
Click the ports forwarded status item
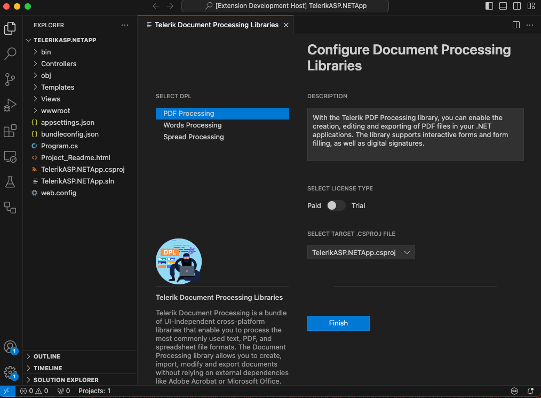(64, 391)
